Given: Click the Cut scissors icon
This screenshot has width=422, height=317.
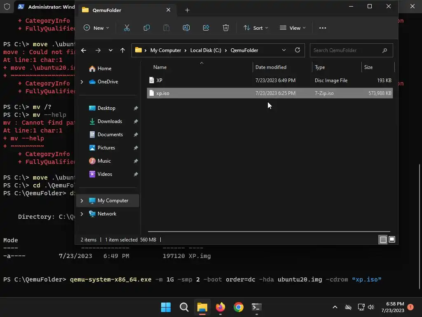Looking at the screenshot, I should point(127,28).
